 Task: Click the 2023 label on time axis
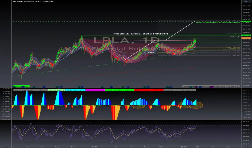(x=95, y=147)
